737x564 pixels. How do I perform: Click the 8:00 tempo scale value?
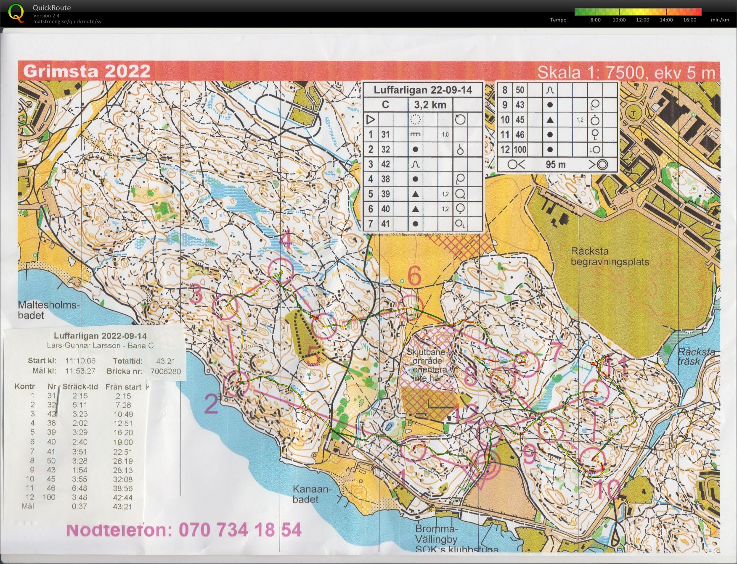(595, 20)
